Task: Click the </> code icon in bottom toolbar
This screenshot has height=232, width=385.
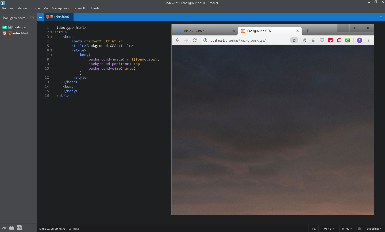Action: tap(19, 228)
